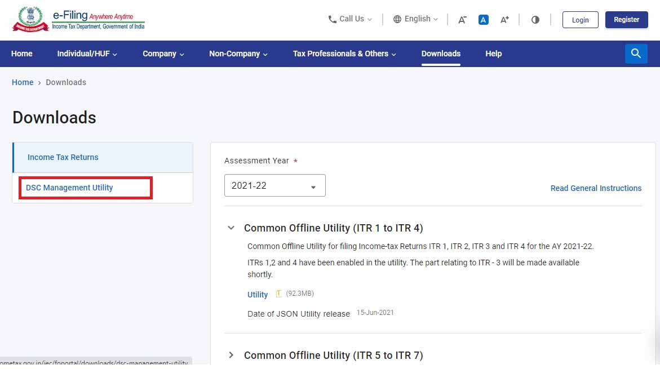Image resolution: width=660 pixels, height=369 pixels.
Task: Reset to default font size A icon
Action: point(483,20)
